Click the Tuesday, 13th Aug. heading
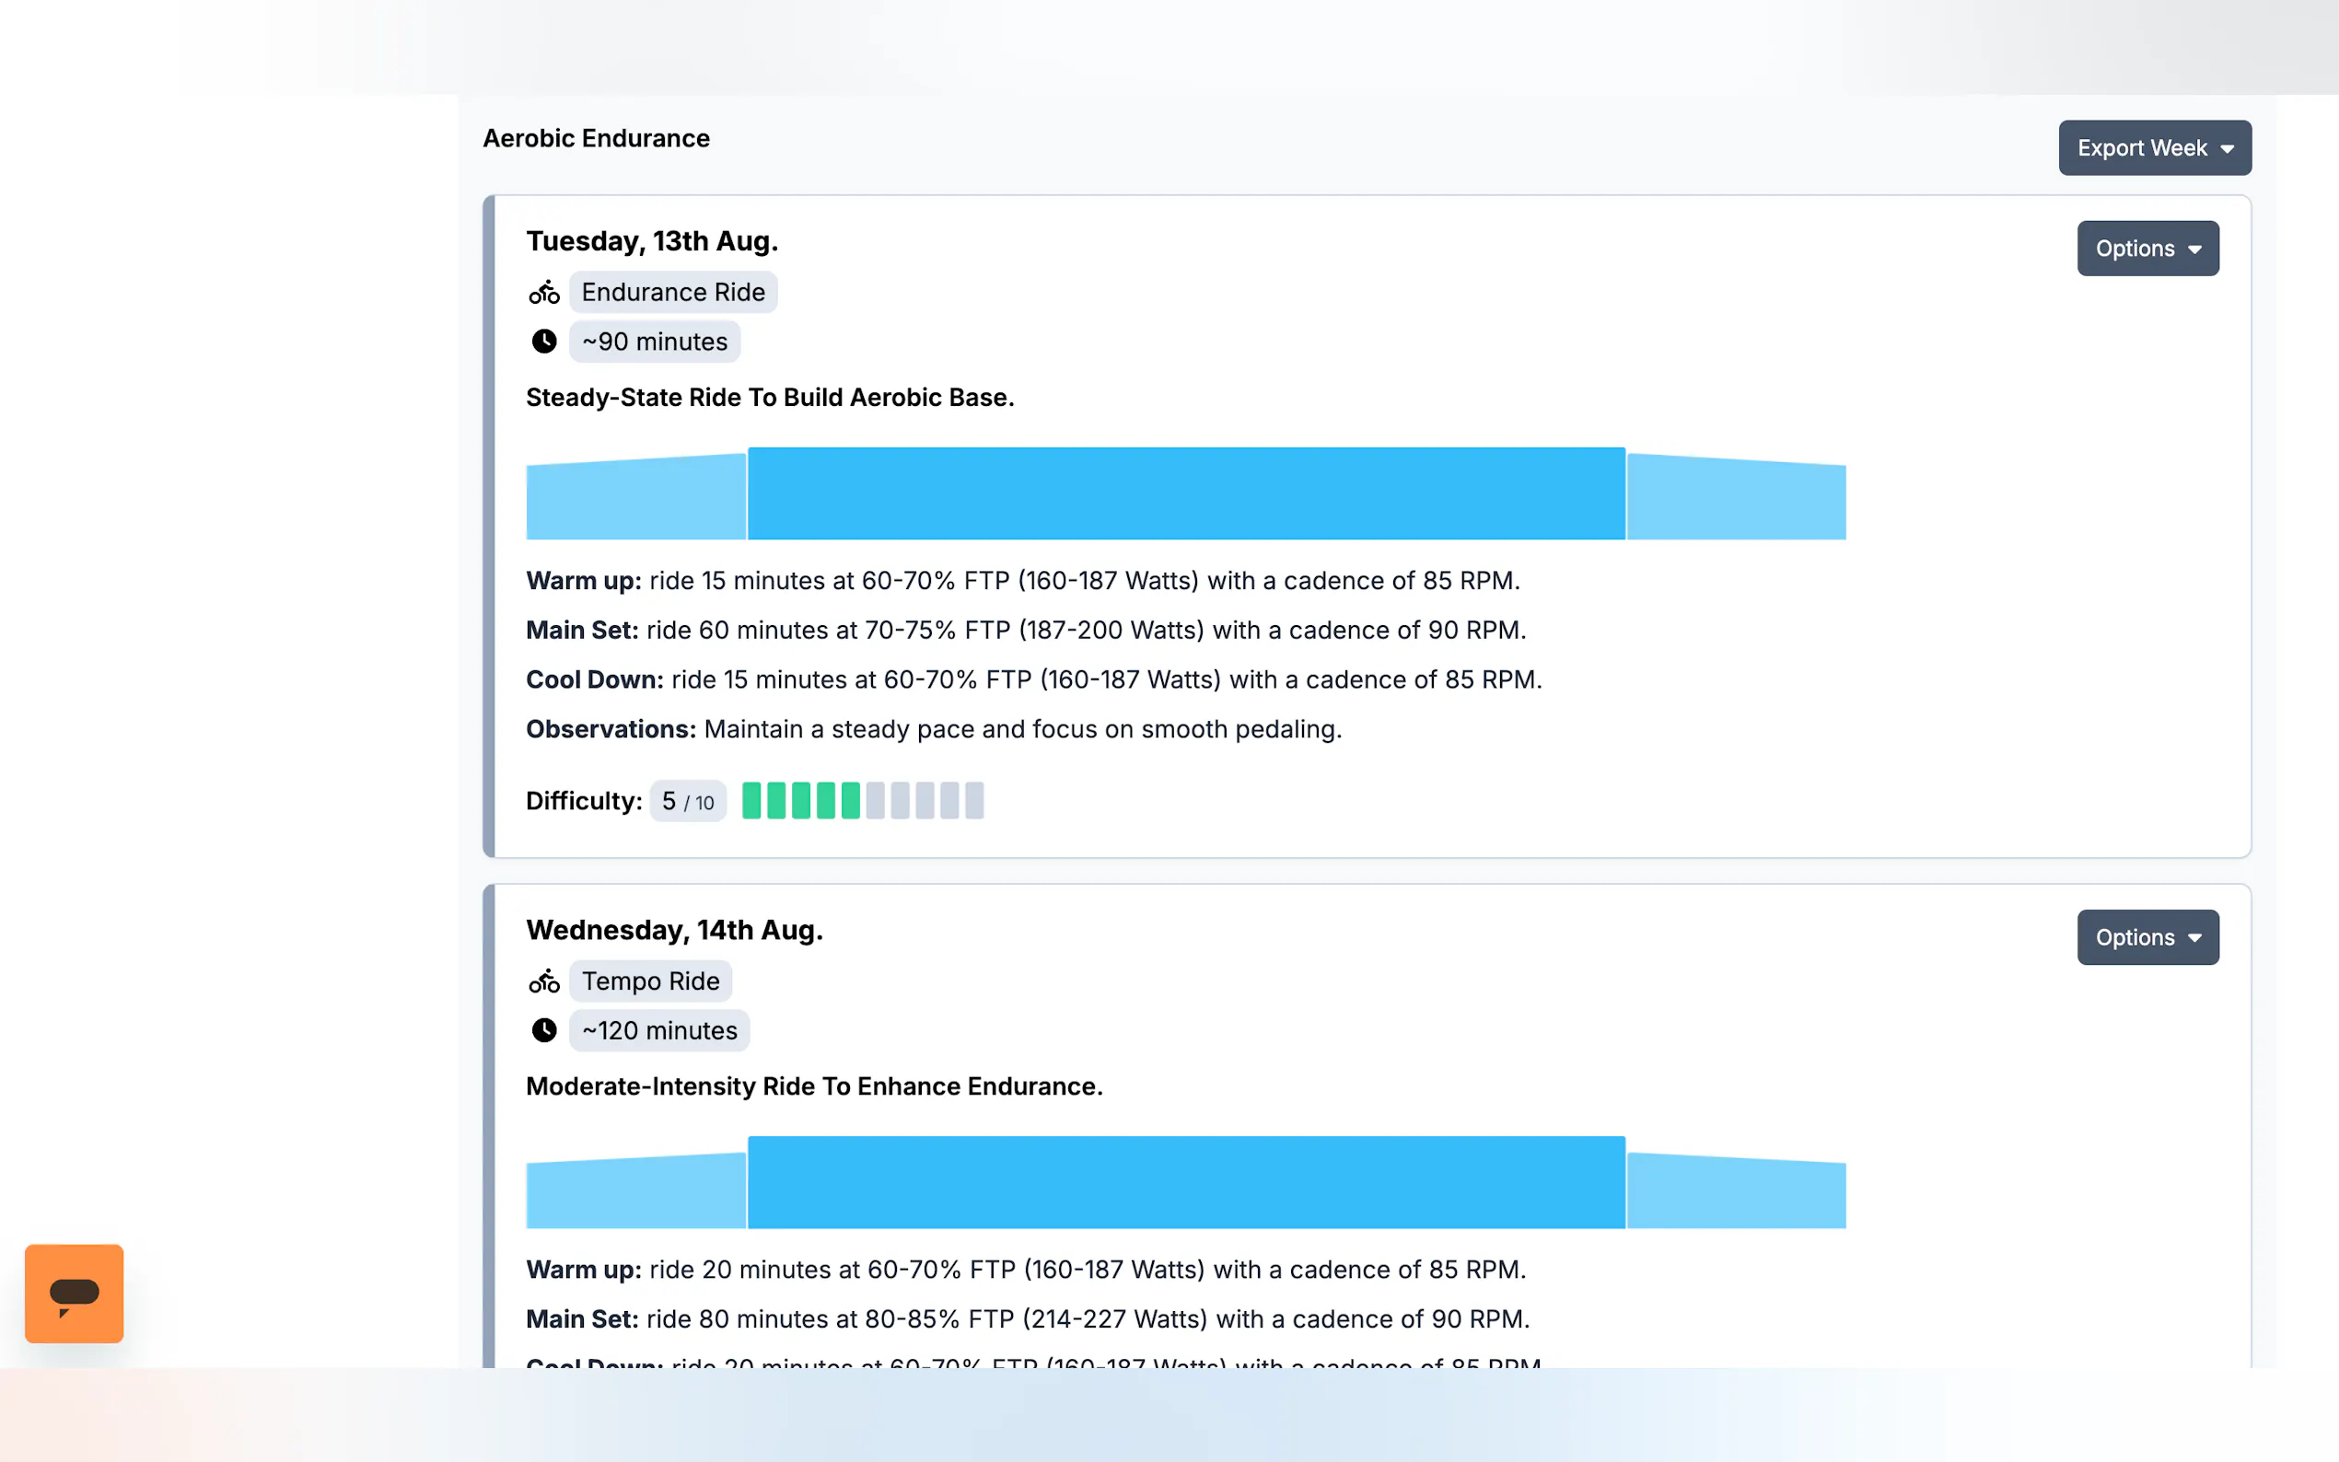 [652, 241]
